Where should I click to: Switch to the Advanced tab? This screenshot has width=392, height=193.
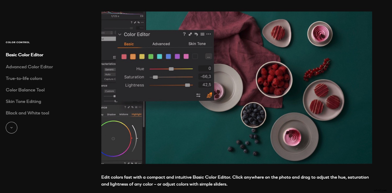[161, 44]
